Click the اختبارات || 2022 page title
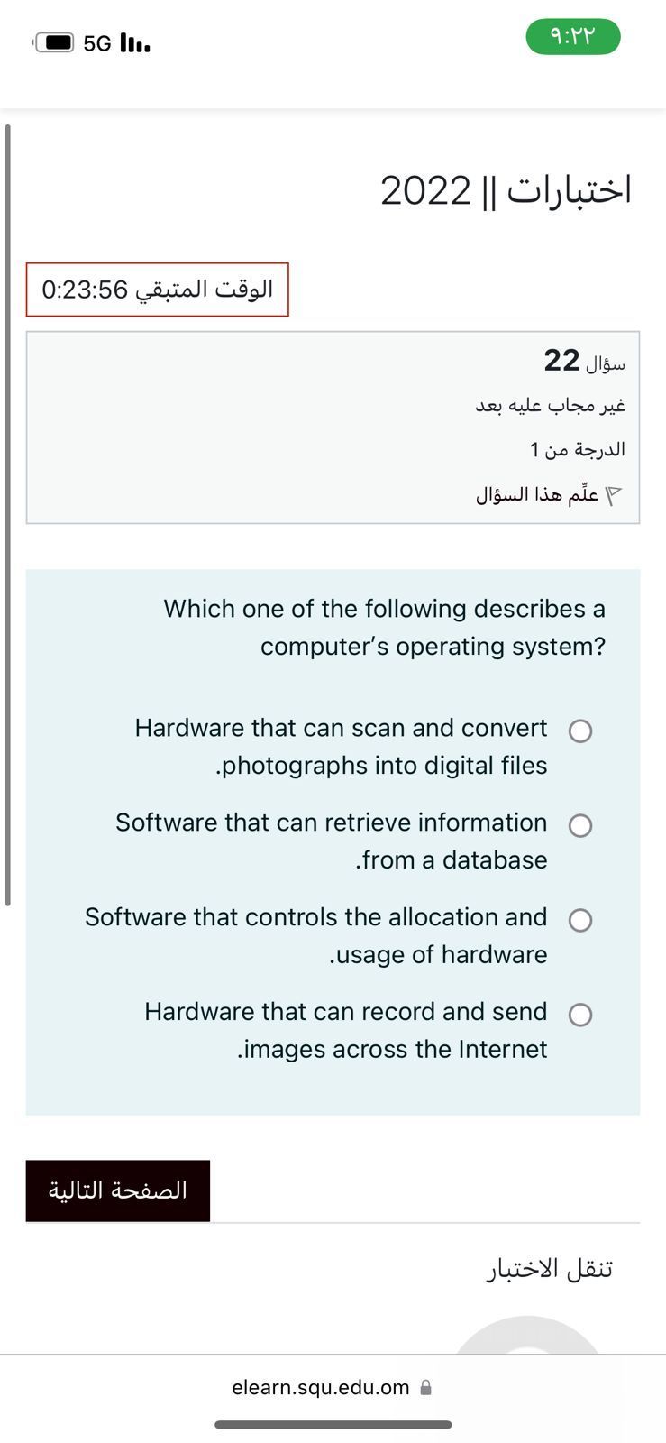The height and width of the screenshot is (1443, 666). coord(506,190)
